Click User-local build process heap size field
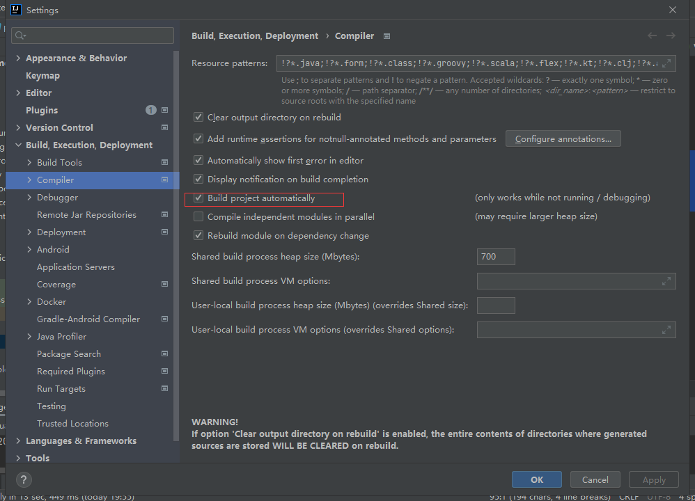695x501 pixels. click(496, 305)
